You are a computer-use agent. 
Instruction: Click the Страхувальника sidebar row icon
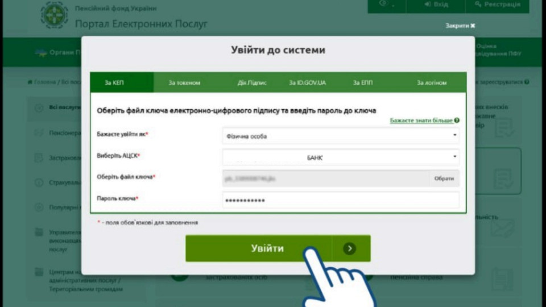(x=39, y=182)
